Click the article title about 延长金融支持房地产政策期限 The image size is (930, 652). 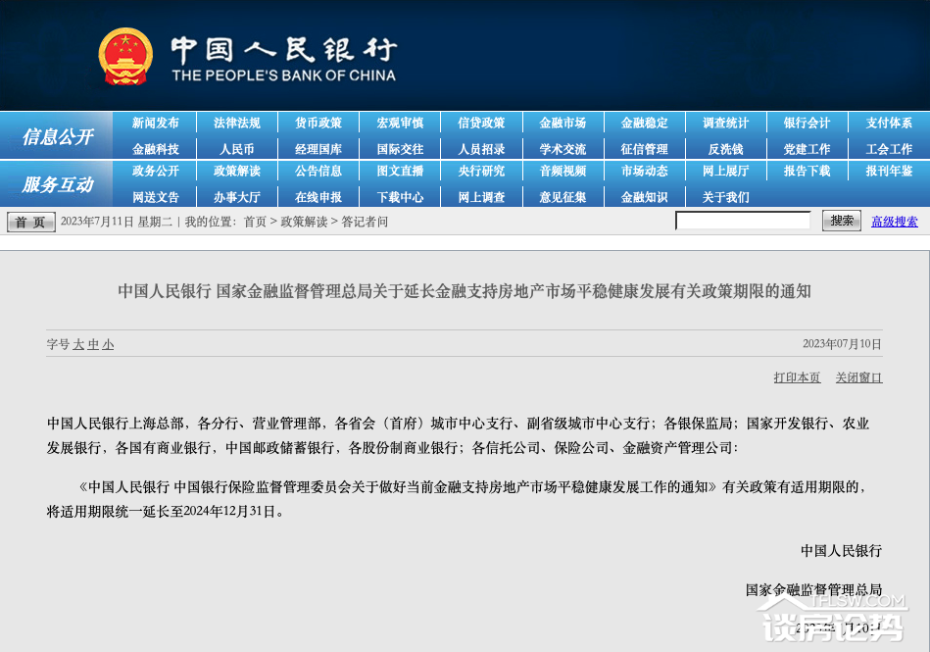pos(465,290)
